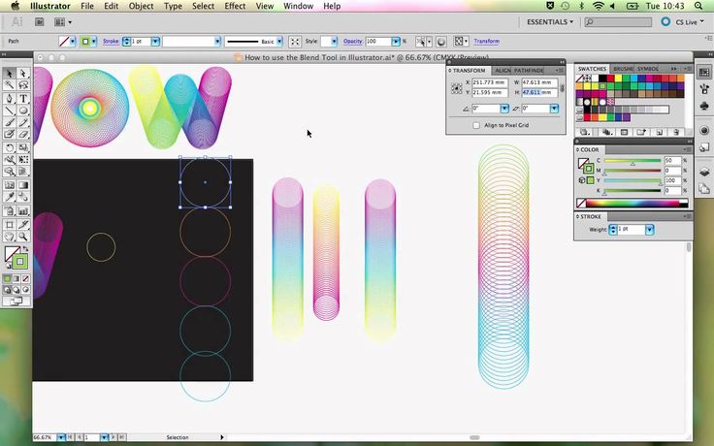Screen dimensions: 714x446
Task: Click the Cyan slider in Color panel
Action: [x=634, y=161]
